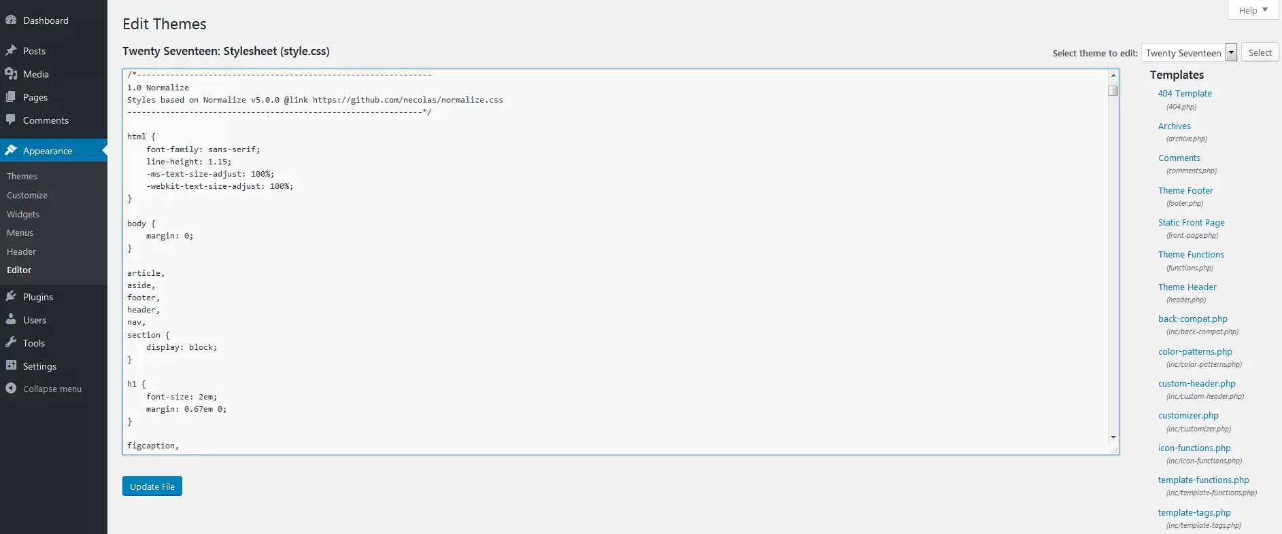Open the Comments template link

pos(1179,158)
